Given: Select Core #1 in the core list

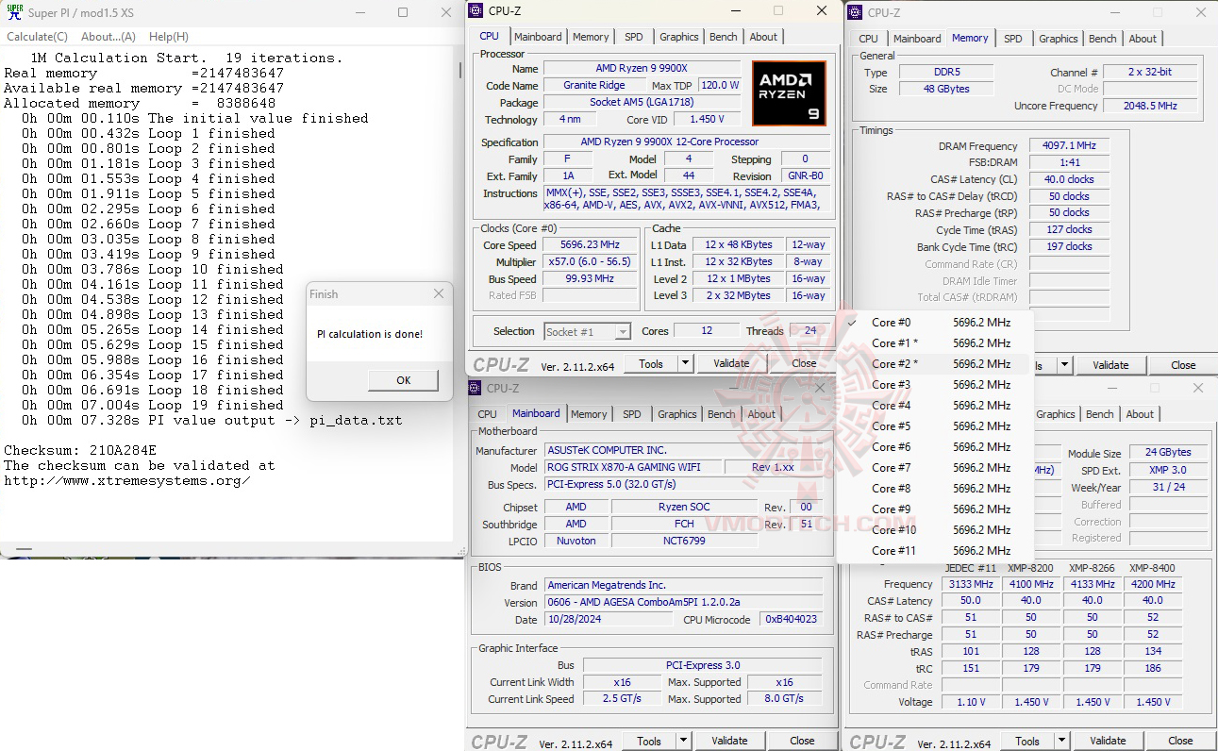Looking at the screenshot, I should pyautogui.click(x=935, y=343).
